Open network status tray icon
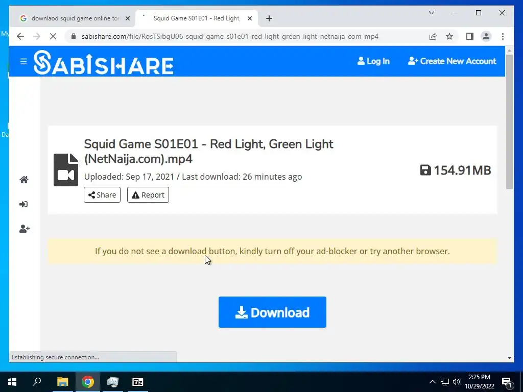The height and width of the screenshot is (392, 523). 445,382
